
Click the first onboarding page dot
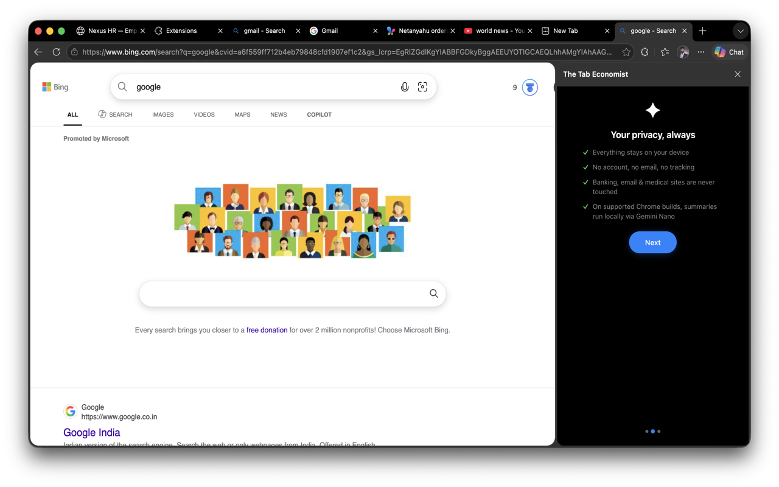[x=646, y=432]
